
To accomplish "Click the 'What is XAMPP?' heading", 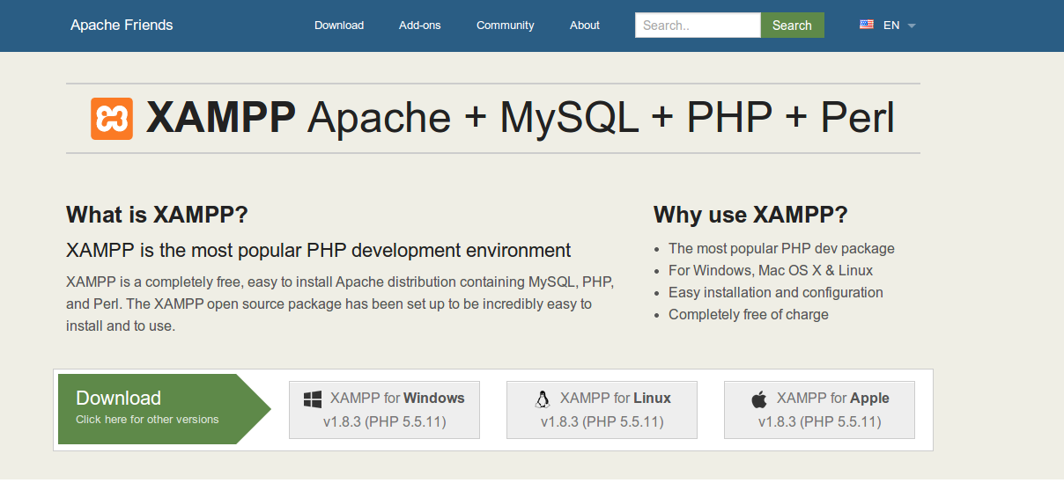I will coord(158,215).
